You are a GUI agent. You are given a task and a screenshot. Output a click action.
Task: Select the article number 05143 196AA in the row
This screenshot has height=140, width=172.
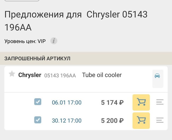(x=60, y=76)
